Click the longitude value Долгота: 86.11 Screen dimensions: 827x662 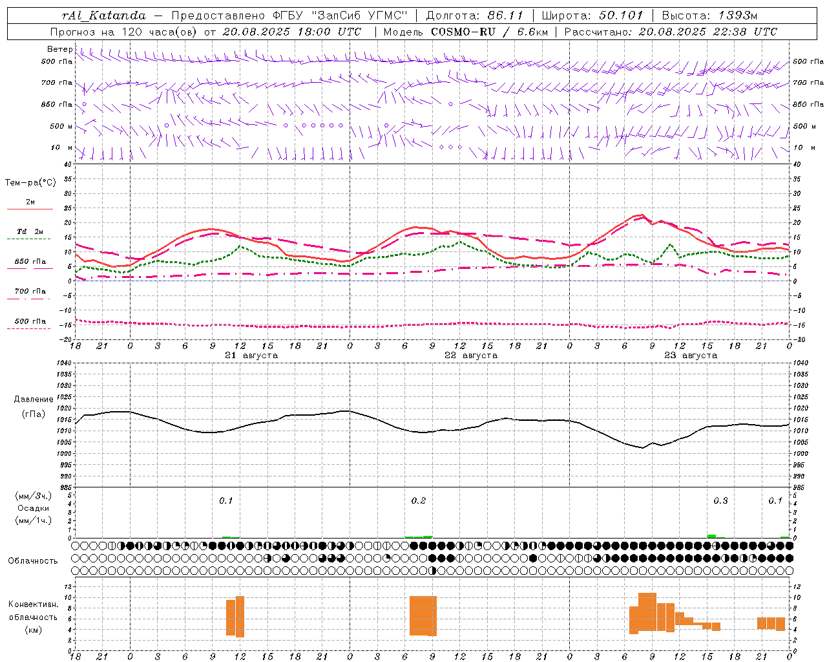point(475,16)
